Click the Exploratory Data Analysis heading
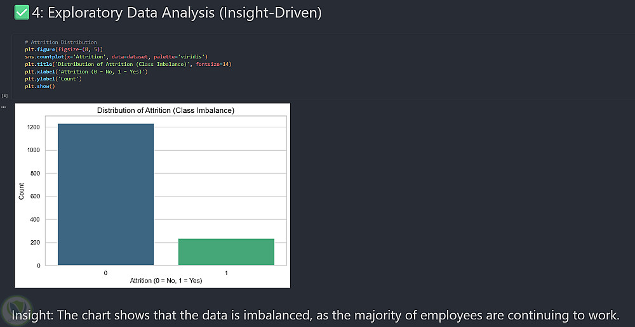This screenshot has width=635, height=327. click(176, 11)
